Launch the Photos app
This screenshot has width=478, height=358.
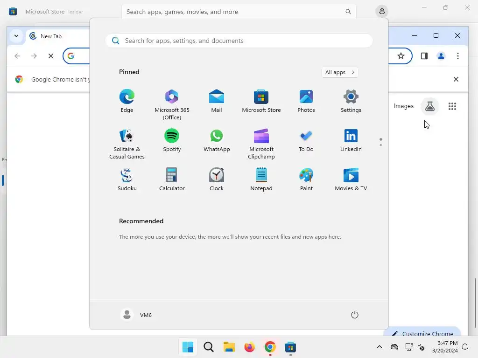point(306,101)
